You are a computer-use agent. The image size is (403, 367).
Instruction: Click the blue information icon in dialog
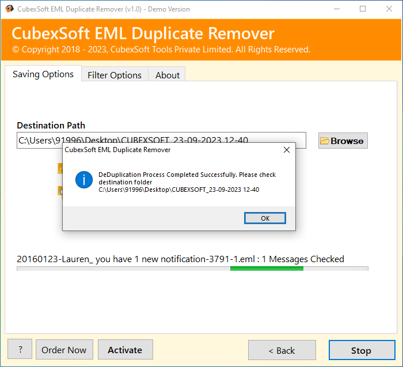point(84,180)
